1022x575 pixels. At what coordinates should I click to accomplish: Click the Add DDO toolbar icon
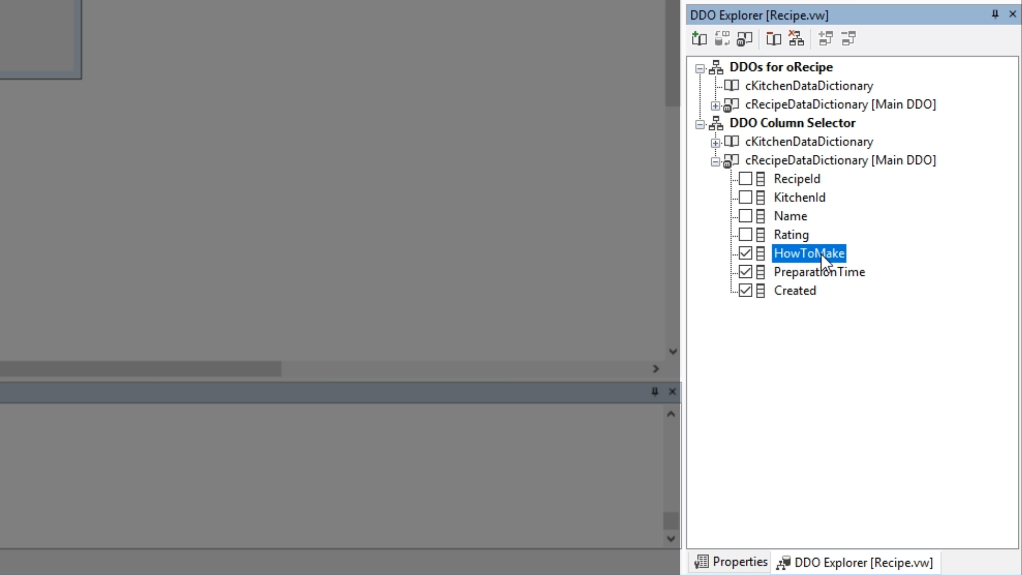699,38
